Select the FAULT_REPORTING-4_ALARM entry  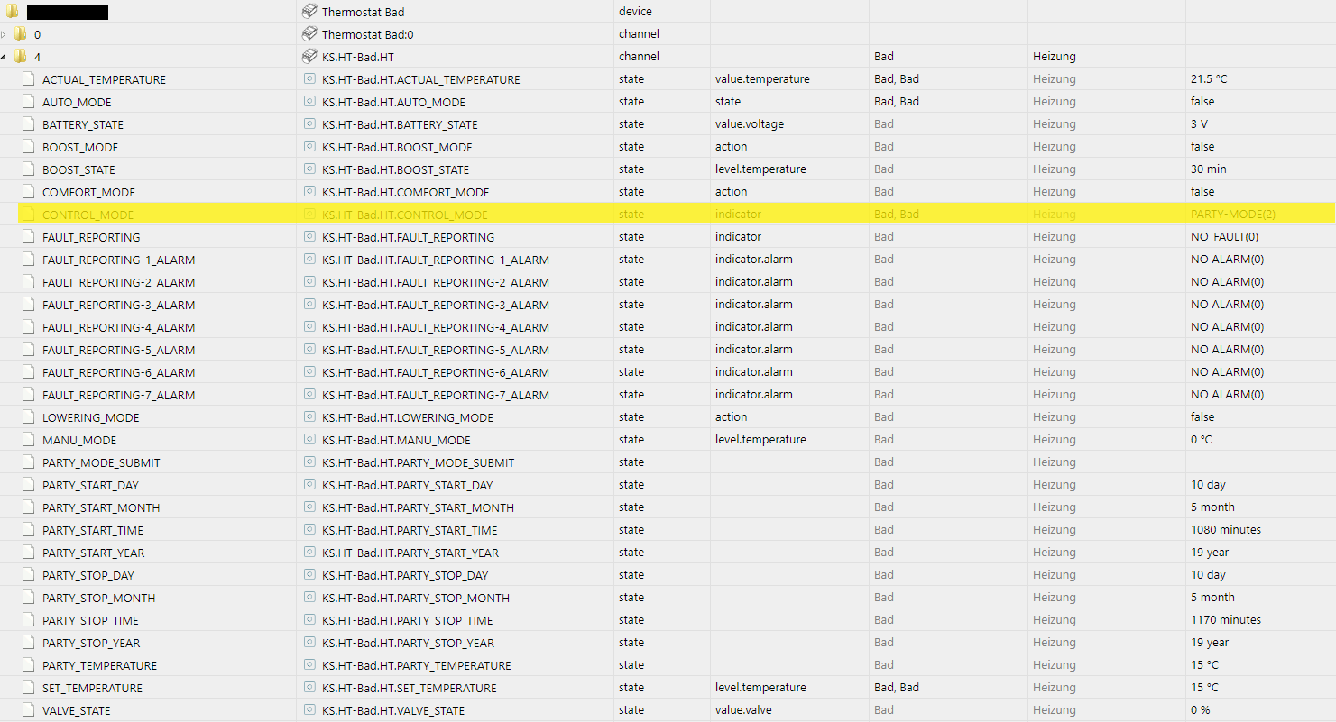pos(118,327)
